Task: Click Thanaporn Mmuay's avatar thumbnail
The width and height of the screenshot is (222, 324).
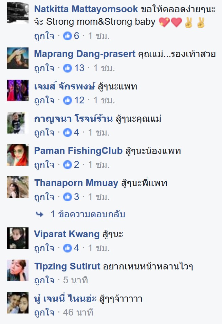Action: point(18,187)
